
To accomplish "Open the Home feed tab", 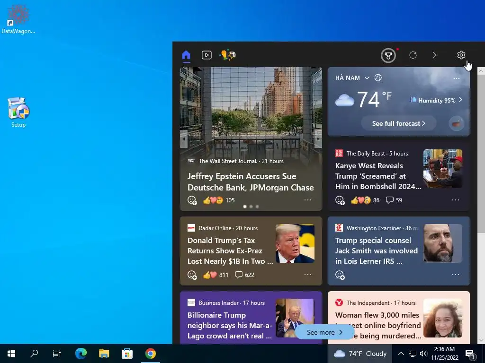I will 186,55.
